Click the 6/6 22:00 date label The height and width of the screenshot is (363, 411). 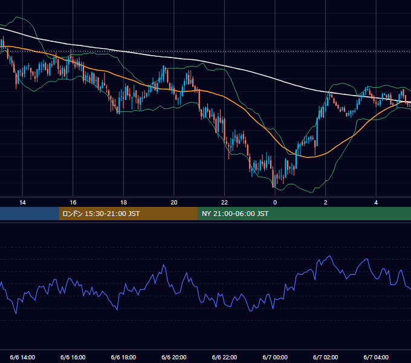tap(224, 357)
